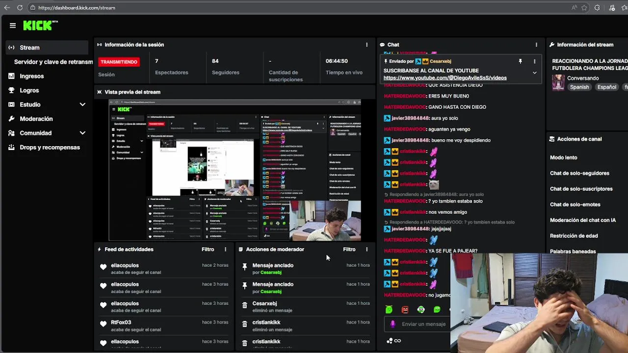Click javier38984848 in 'aura yo solo' message
This screenshot has height=353, width=628.
pyautogui.click(x=411, y=118)
